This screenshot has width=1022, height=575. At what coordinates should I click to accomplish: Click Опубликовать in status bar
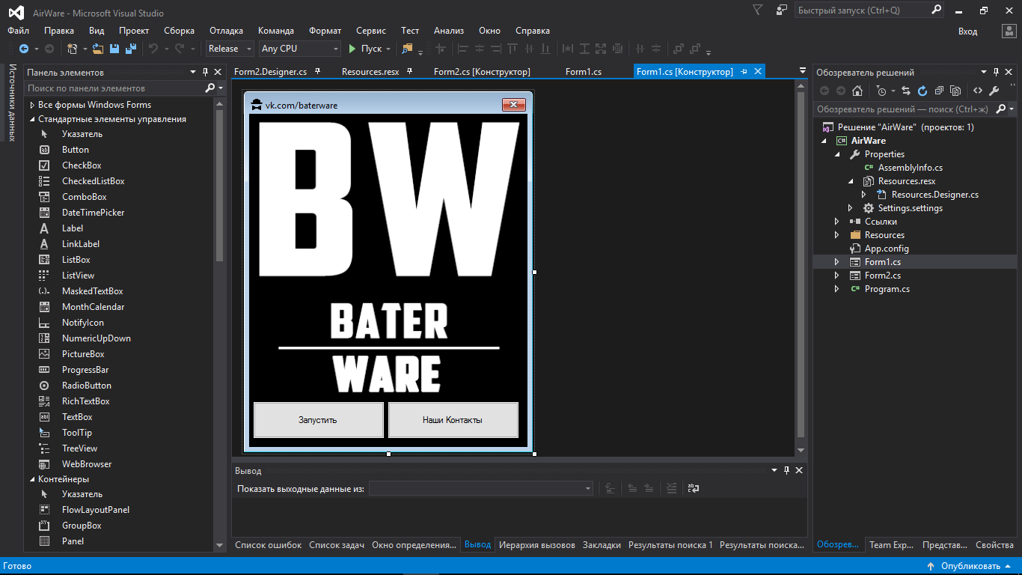(x=970, y=566)
